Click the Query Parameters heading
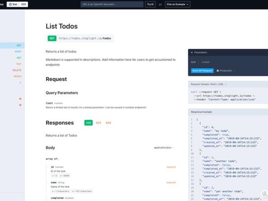This screenshot has width=268, height=201. [62, 93]
